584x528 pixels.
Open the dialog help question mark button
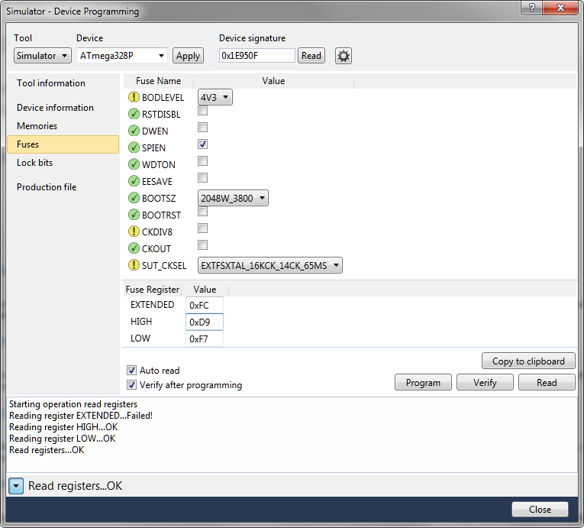[532, 8]
